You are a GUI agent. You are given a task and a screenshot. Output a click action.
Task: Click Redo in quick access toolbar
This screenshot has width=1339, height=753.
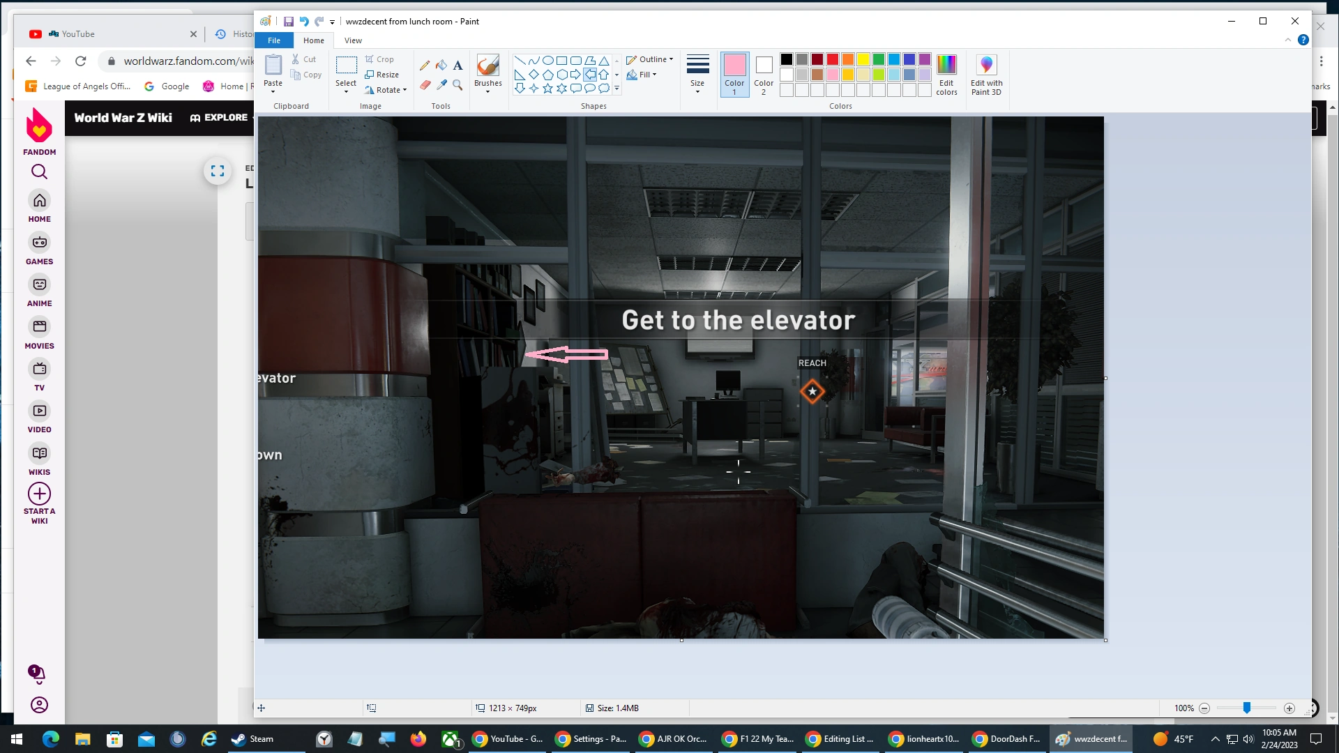(319, 22)
